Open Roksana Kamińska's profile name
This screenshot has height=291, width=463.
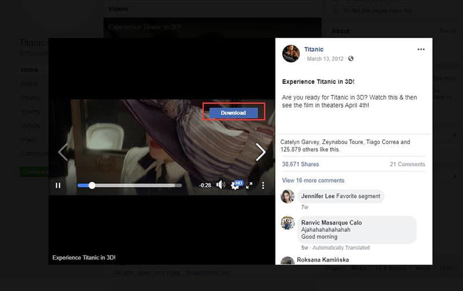click(x=323, y=260)
